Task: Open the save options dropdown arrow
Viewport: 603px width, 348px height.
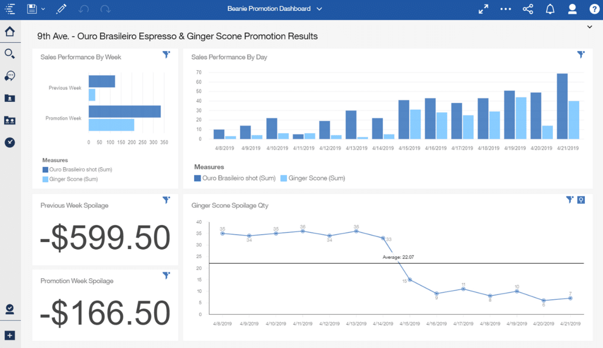Action: [43, 9]
